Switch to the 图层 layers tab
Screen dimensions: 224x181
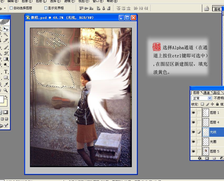point(196,93)
